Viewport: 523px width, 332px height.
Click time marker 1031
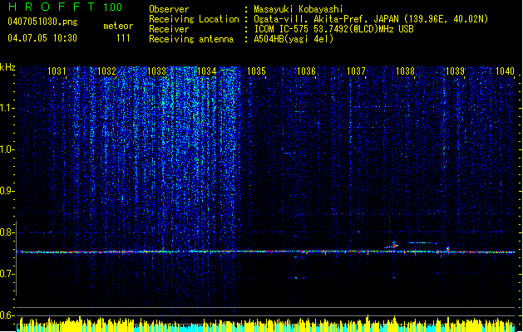pos(57,71)
